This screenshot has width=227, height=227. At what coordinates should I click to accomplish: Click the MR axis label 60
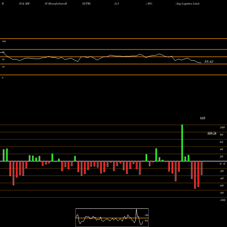222,142
